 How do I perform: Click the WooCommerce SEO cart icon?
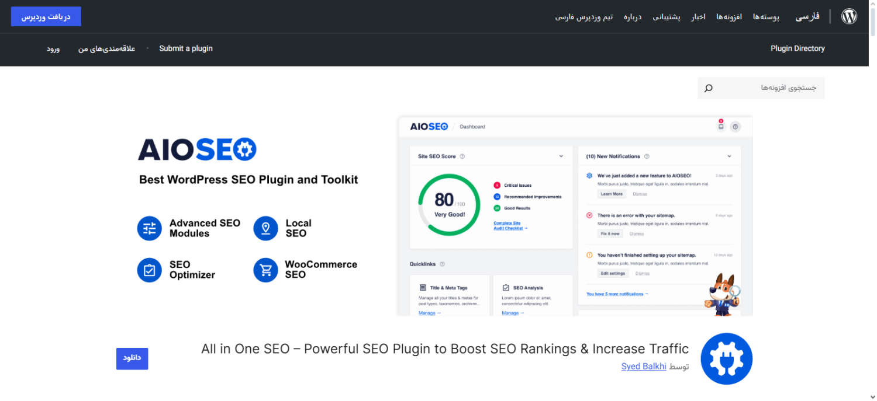265,270
